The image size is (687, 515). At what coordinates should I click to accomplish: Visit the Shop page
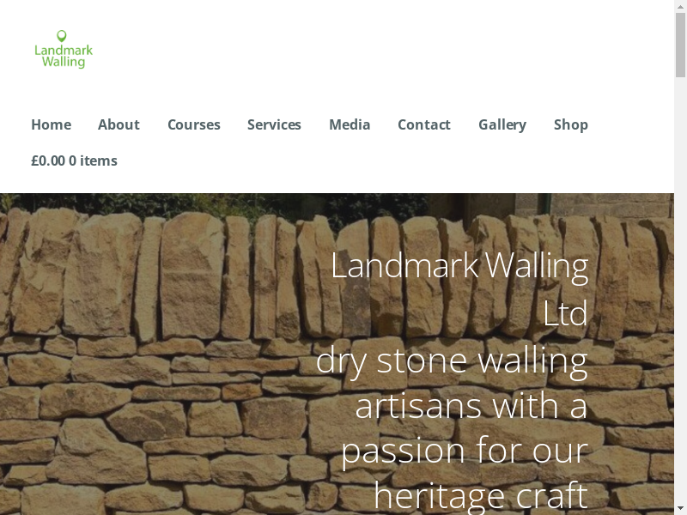coord(571,124)
